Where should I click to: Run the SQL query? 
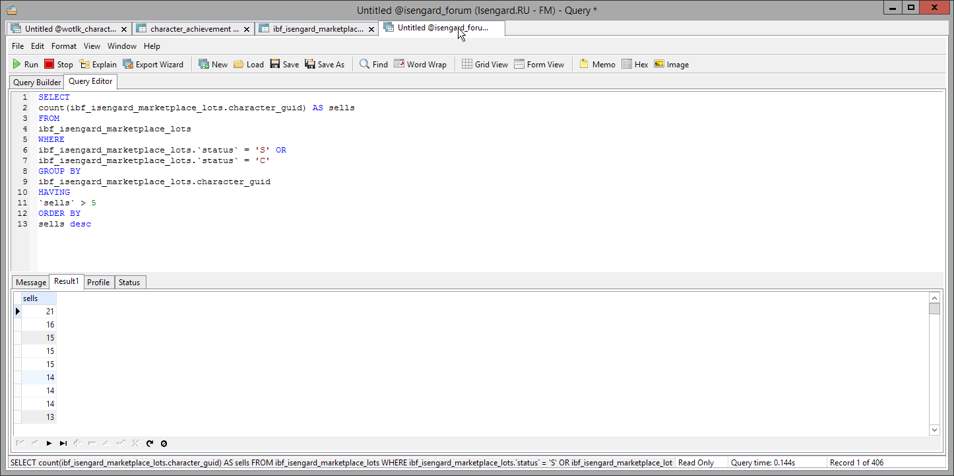25,64
